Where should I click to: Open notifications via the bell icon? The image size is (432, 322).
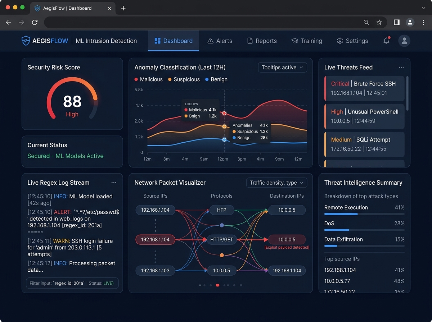pyautogui.click(x=386, y=41)
